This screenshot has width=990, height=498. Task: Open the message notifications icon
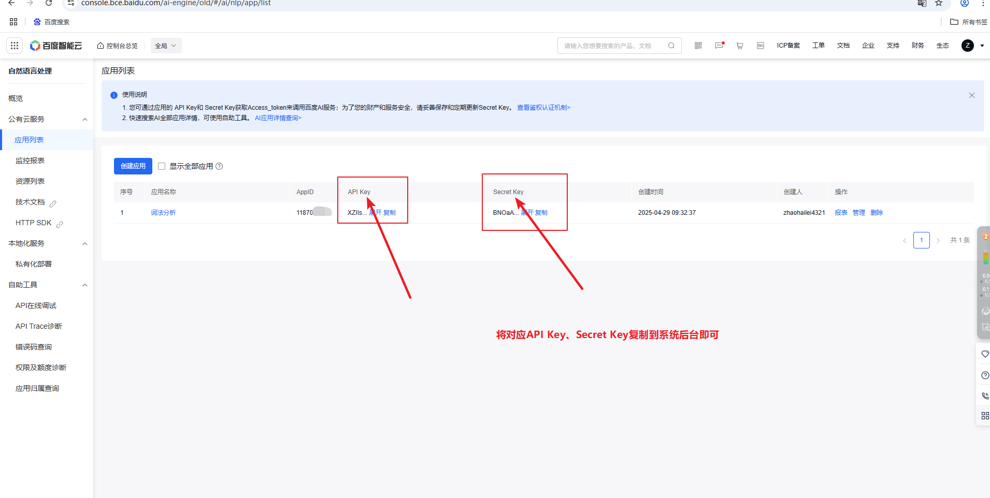[720, 46]
